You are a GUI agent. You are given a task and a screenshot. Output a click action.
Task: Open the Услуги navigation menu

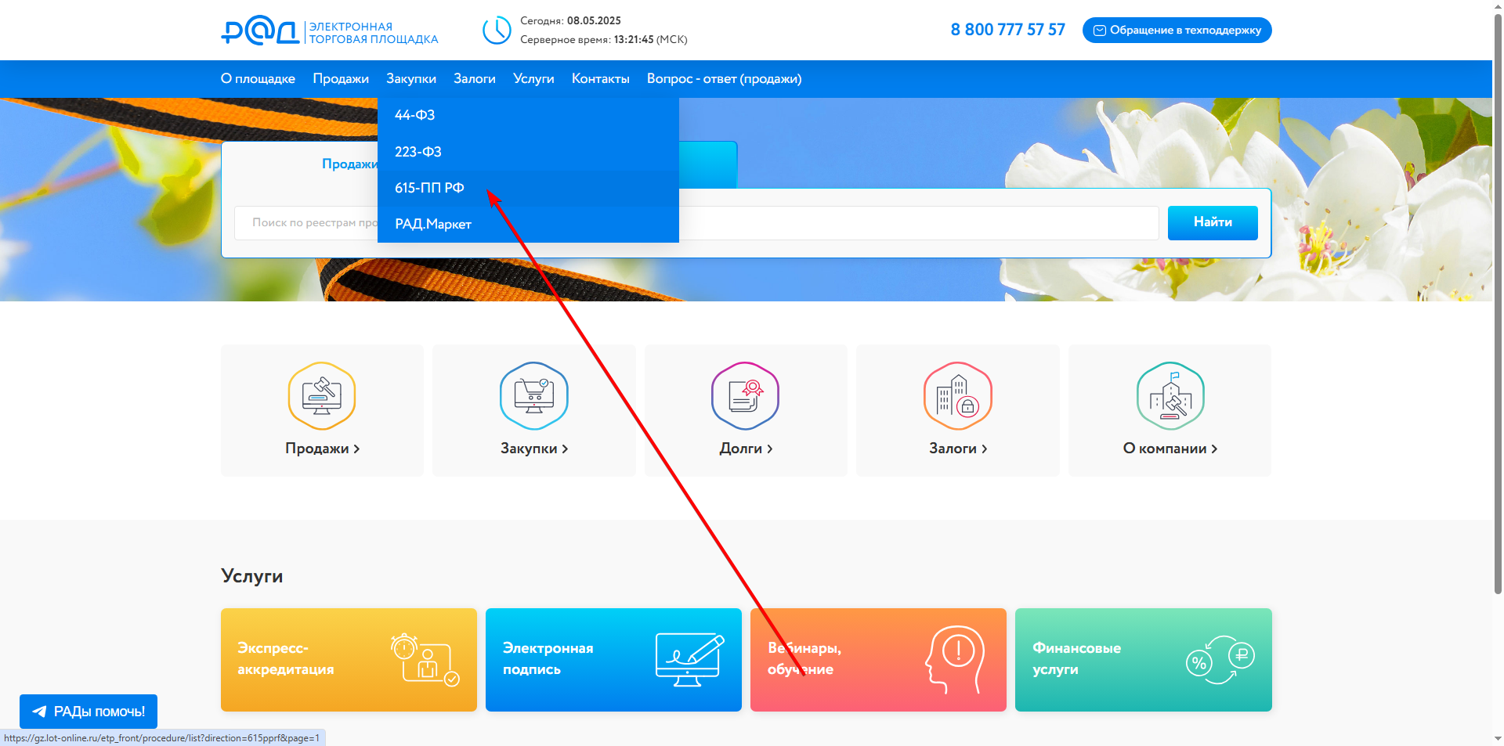pyautogui.click(x=533, y=78)
